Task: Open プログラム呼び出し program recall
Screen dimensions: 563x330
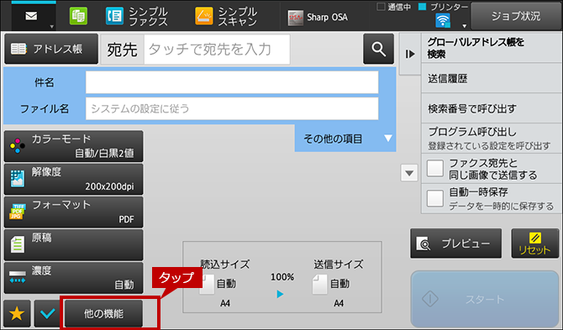Action: pos(492,139)
